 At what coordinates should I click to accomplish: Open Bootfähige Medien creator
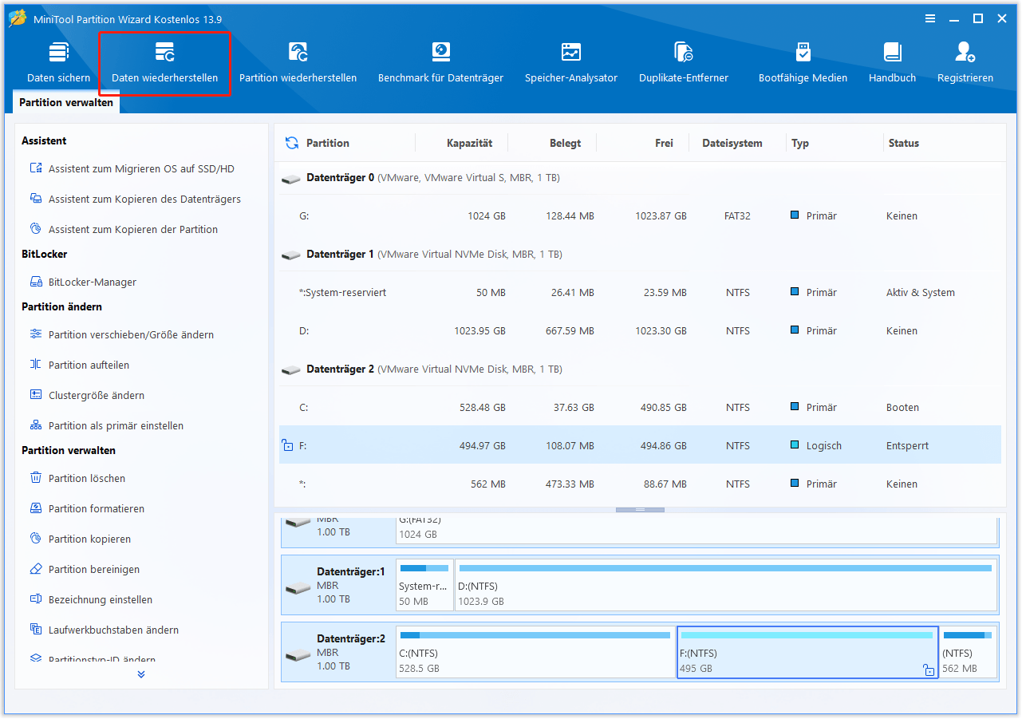coord(803,63)
